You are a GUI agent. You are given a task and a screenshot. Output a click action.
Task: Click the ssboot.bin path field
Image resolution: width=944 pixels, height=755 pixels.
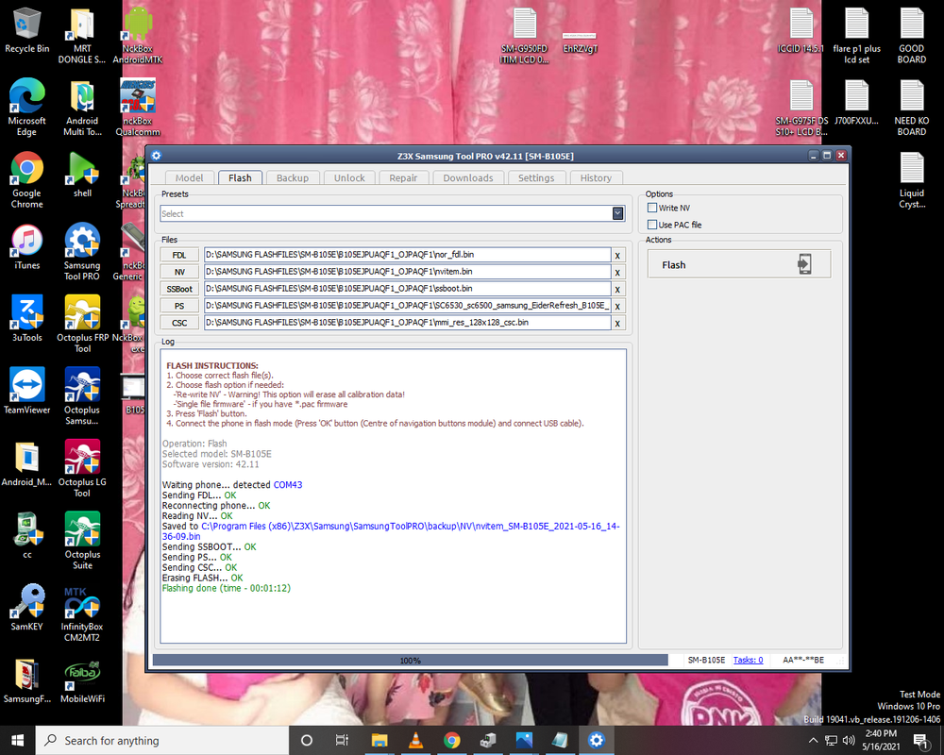407,289
